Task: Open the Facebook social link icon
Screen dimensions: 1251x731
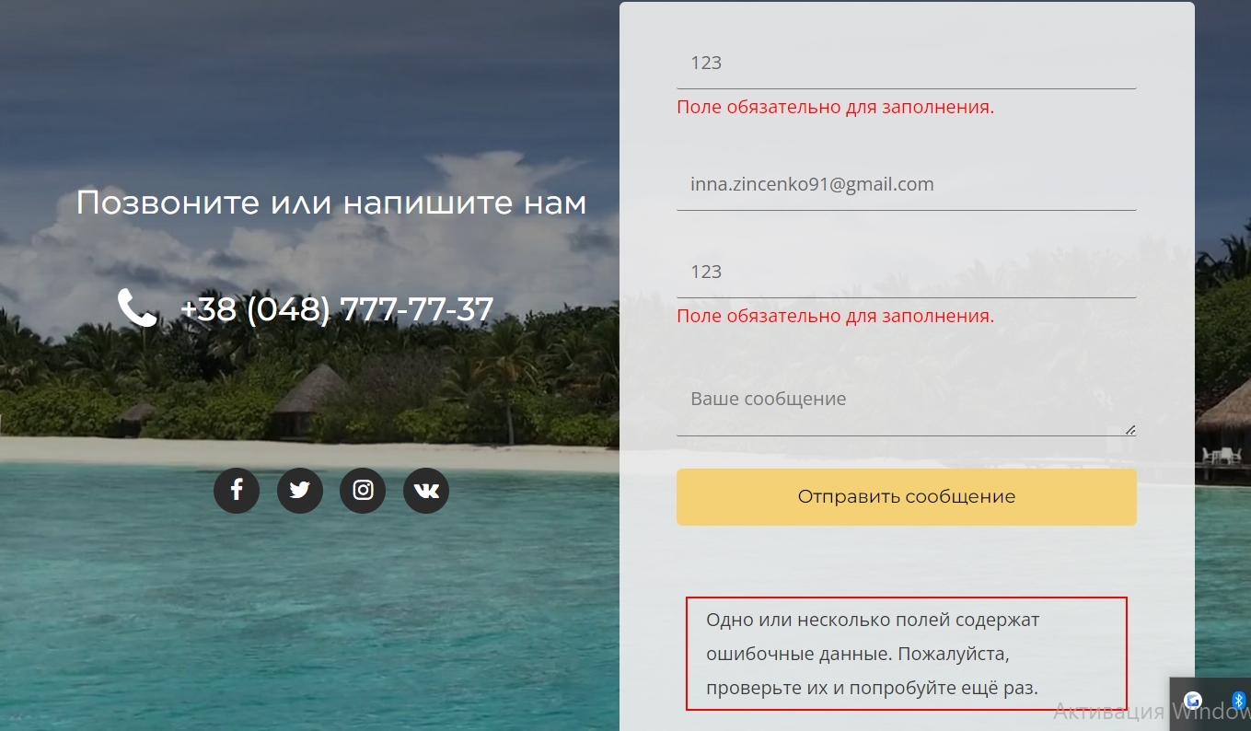Action: click(x=237, y=490)
